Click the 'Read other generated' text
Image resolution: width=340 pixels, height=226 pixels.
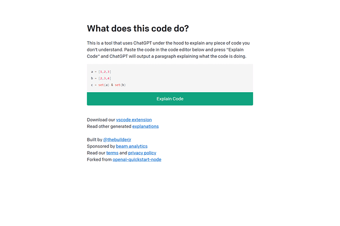pyautogui.click(x=109, y=127)
